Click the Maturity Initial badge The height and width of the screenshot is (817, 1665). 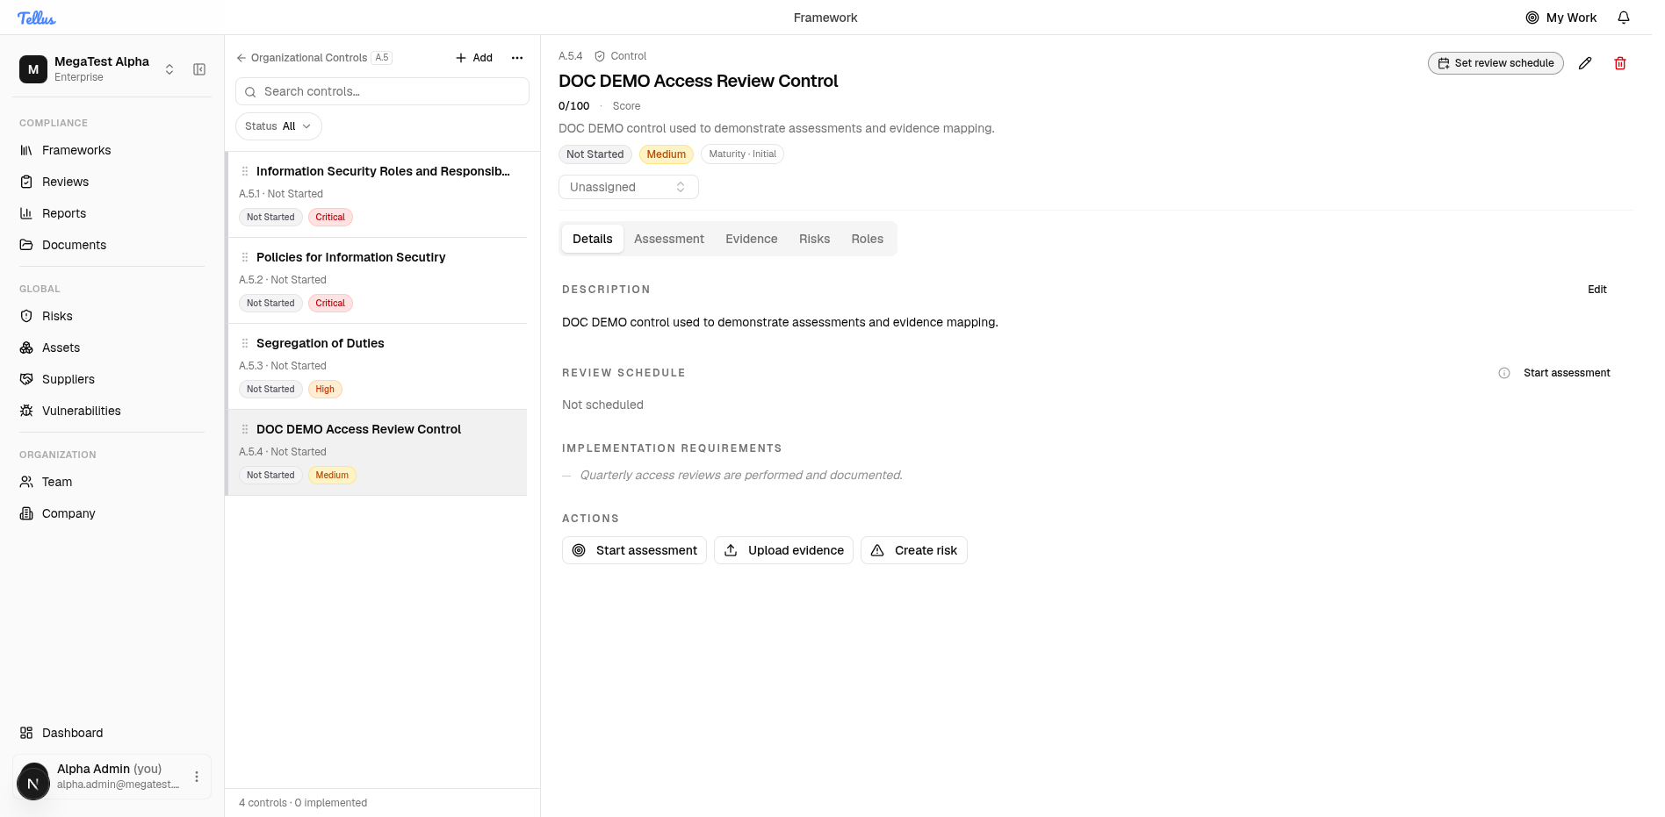[x=742, y=154]
